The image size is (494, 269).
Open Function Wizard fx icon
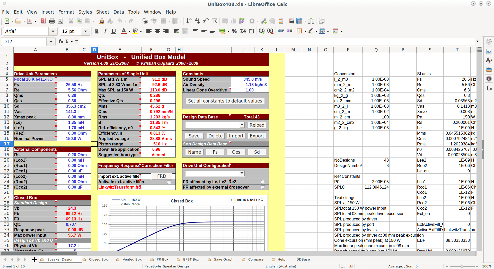tap(61, 41)
